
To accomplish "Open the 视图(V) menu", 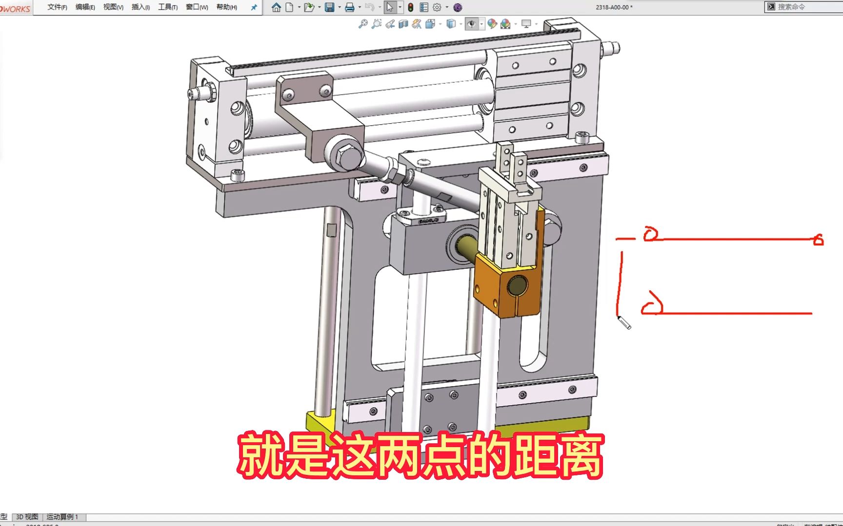I will click(x=113, y=7).
